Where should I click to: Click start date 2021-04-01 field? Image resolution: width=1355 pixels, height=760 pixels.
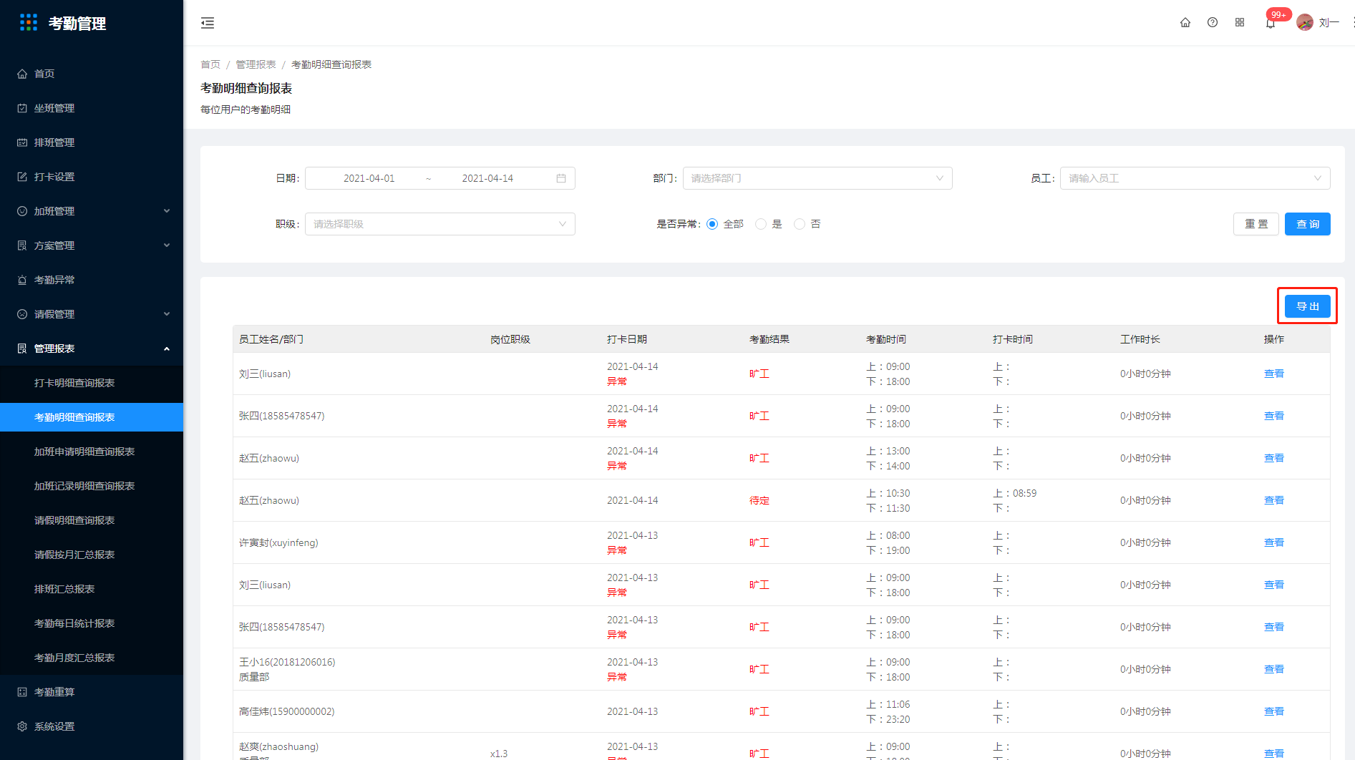[369, 178]
